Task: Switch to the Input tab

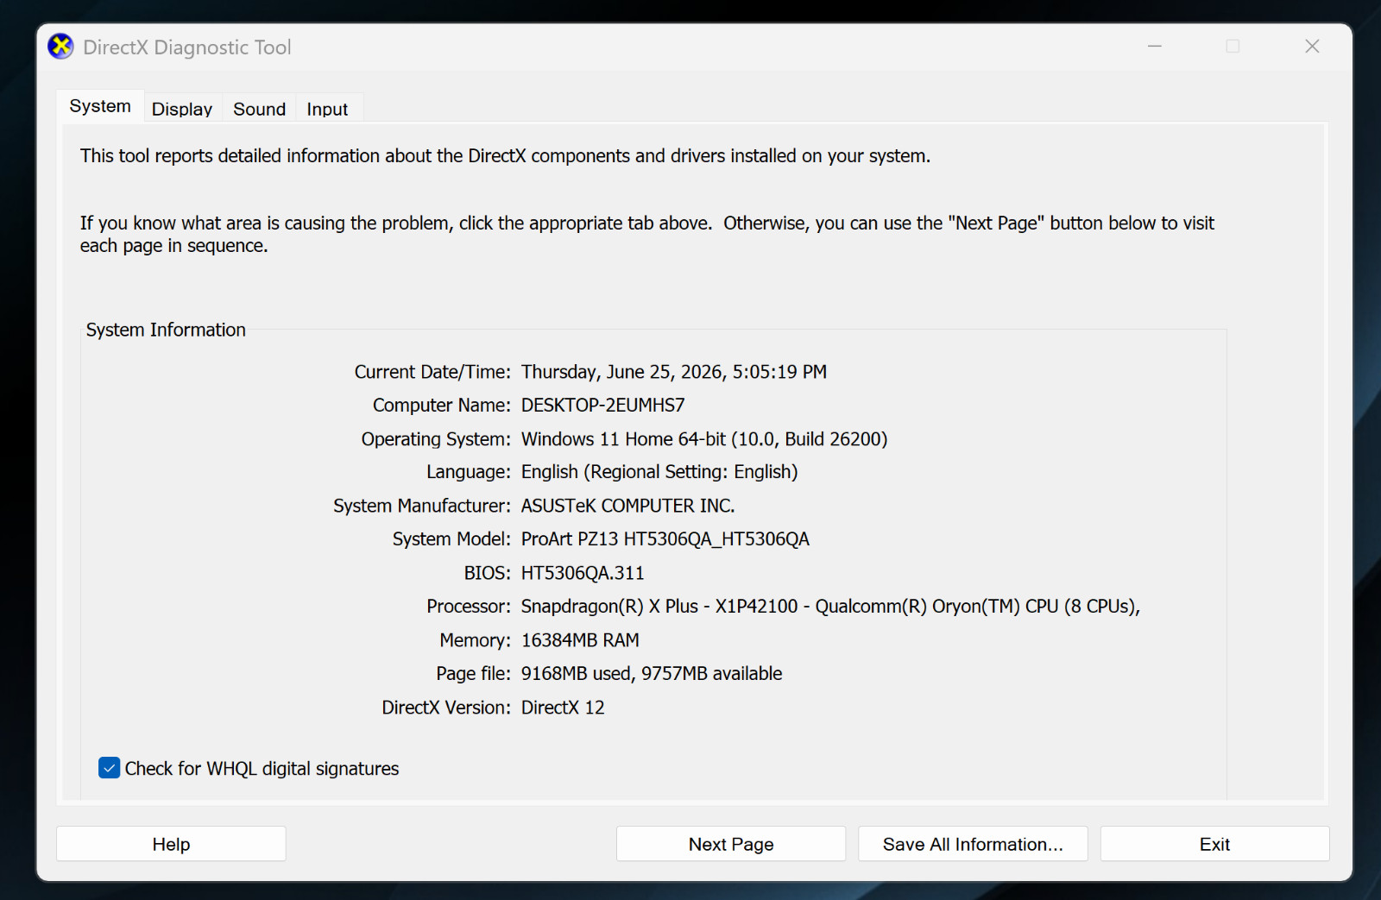Action: click(327, 109)
